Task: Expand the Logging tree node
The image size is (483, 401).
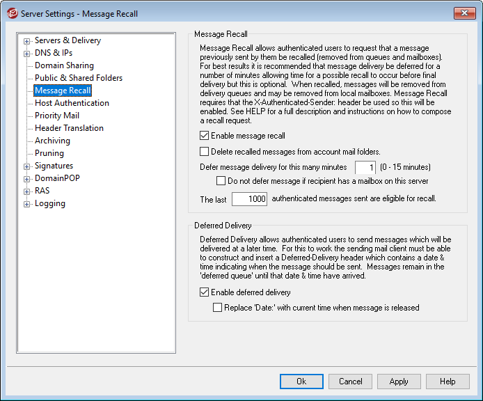Action: tap(27, 204)
